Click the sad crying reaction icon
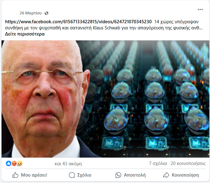The image size is (210, 183). point(20,163)
